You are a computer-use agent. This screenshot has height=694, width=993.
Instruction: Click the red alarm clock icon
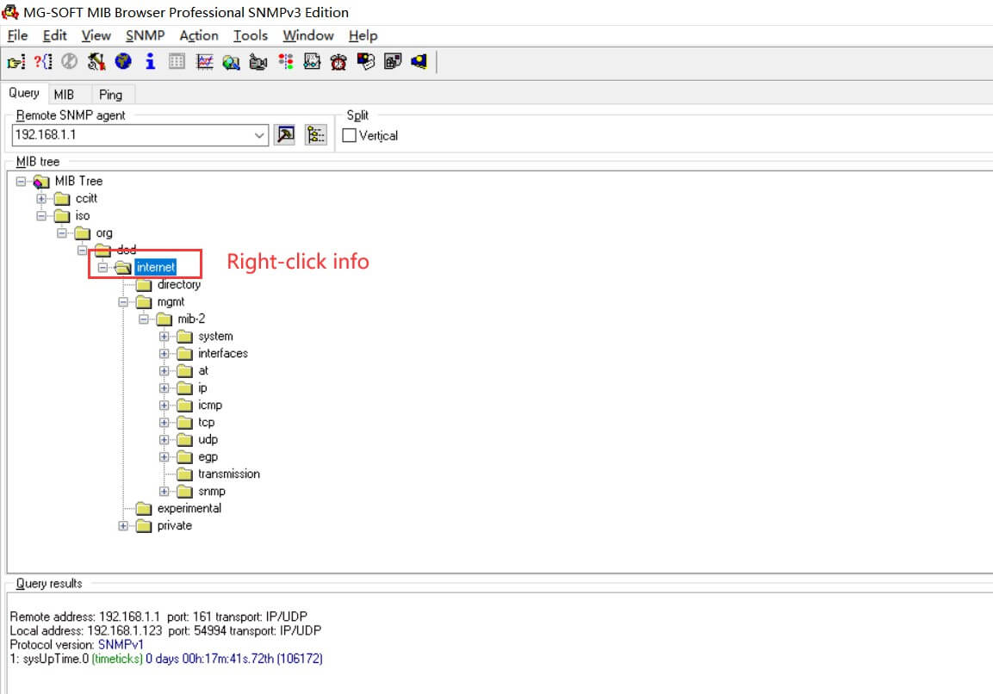coord(338,62)
